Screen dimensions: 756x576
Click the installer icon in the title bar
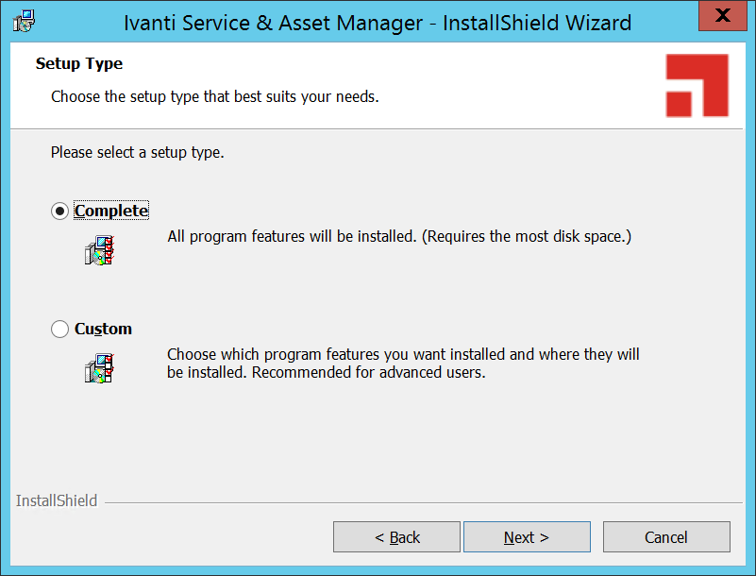click(x=25, y=21)
